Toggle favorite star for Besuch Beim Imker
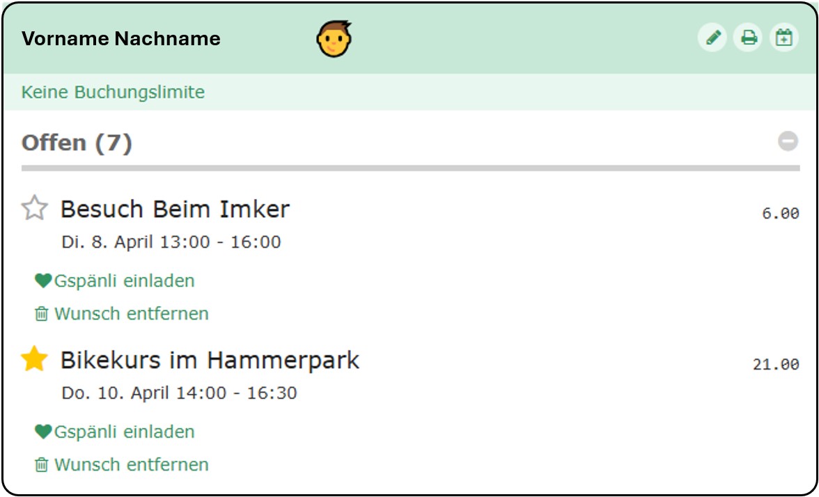Image resolution: width=819 pixels, height=497 pixels. point(35,207)
